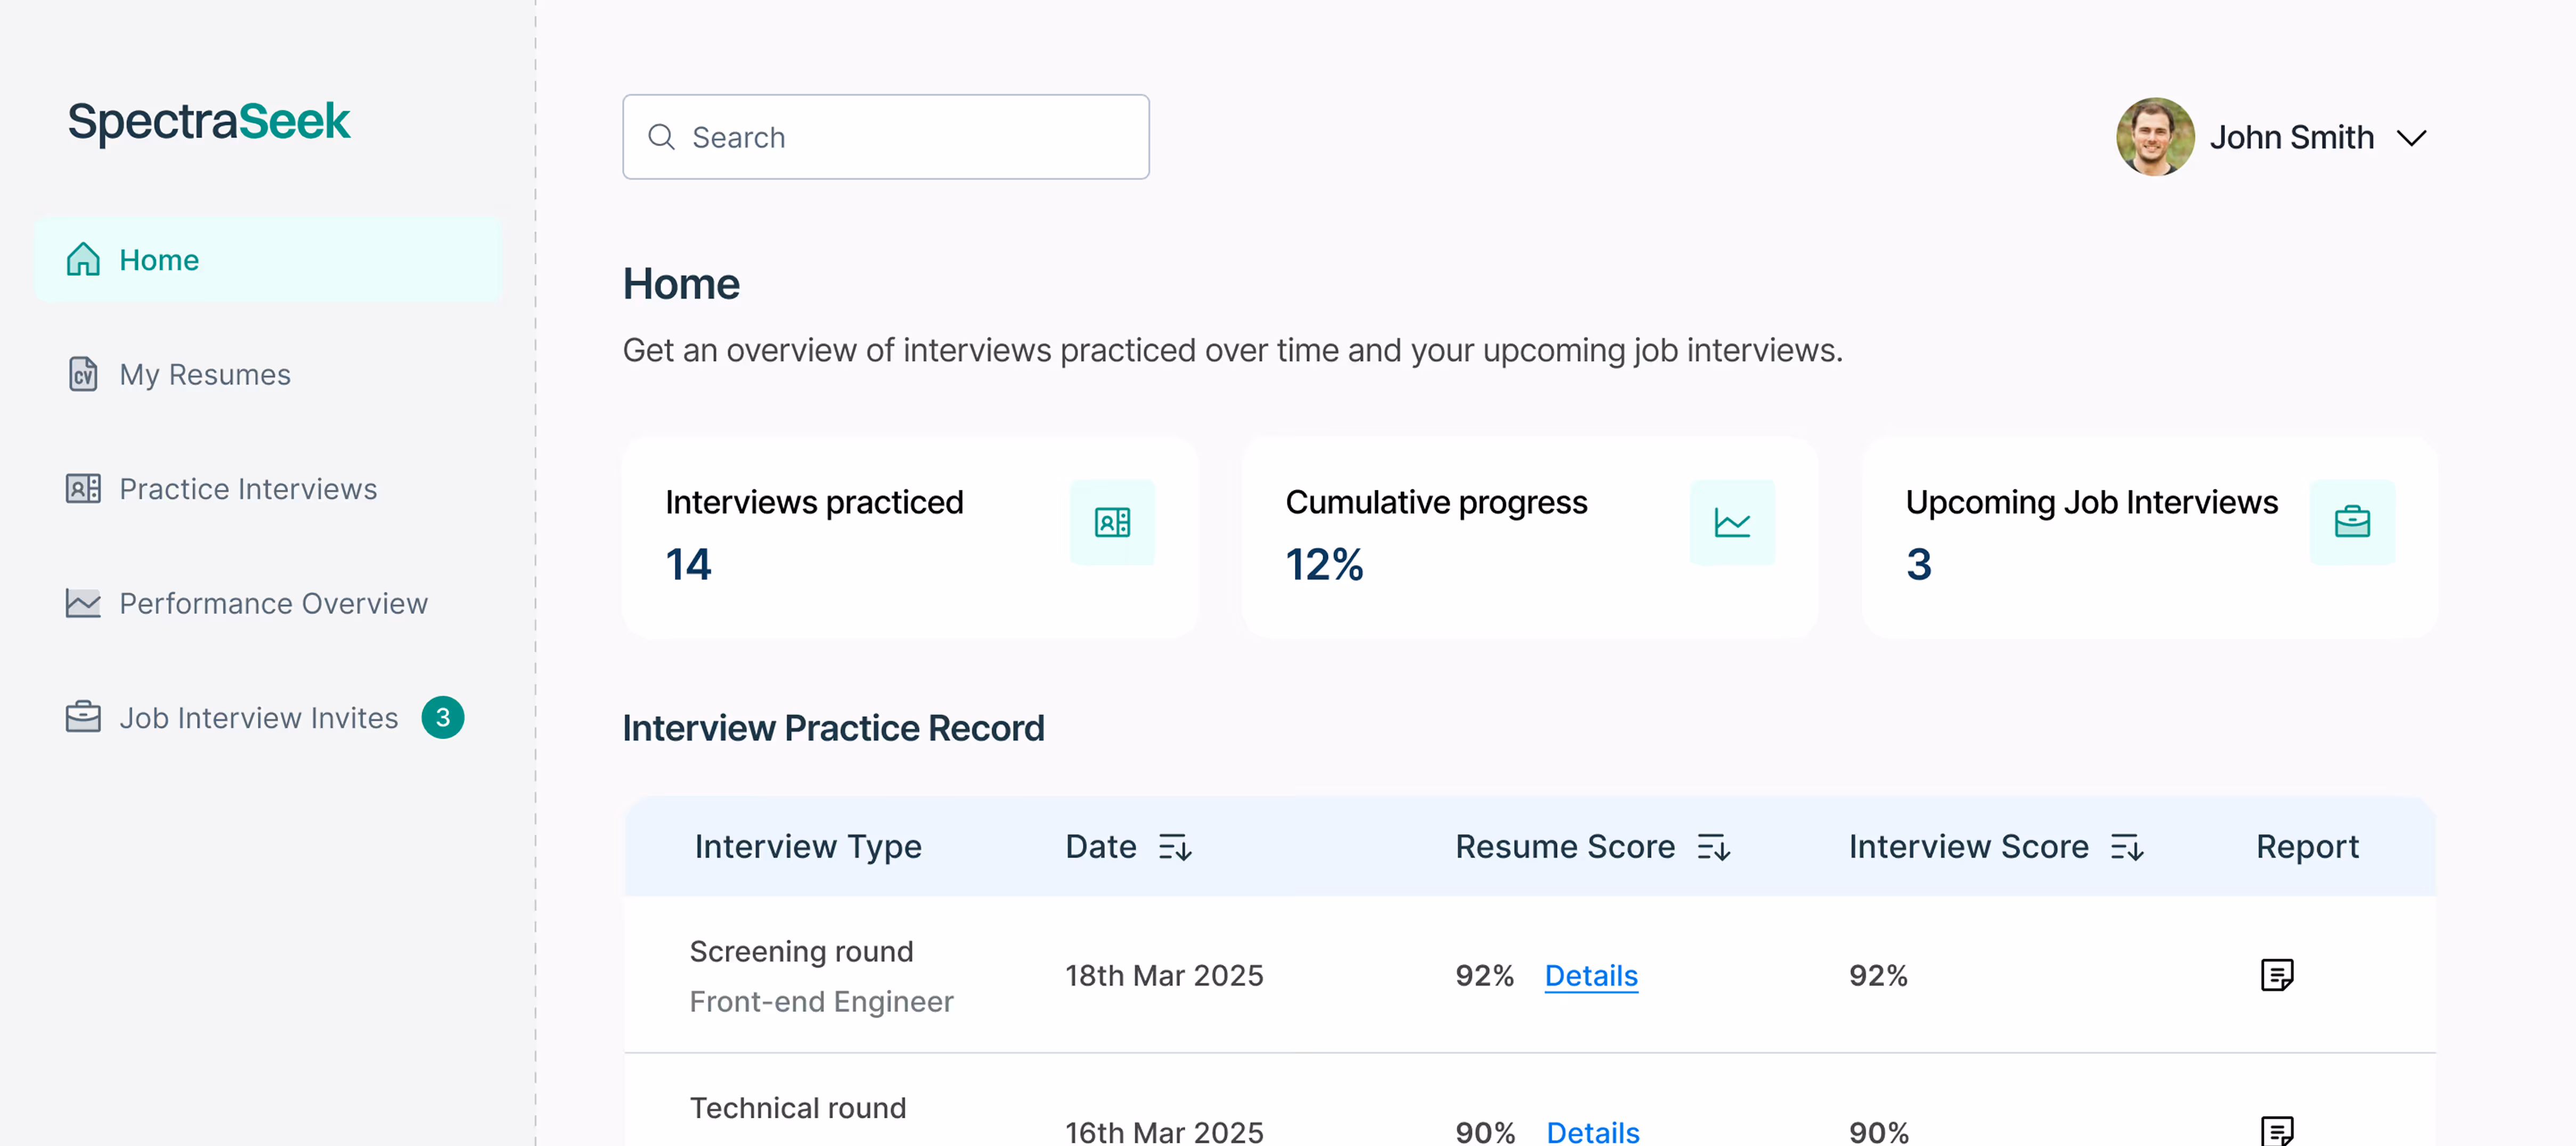Click the Screening round row title
This screenshot has height=1146, width=2576.
click(801, 951)
